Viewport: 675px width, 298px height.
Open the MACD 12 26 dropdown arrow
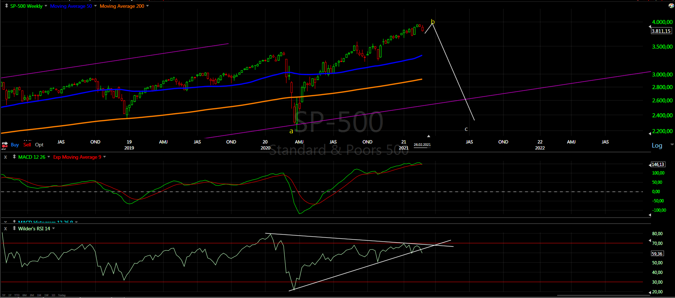pos(49,157)
